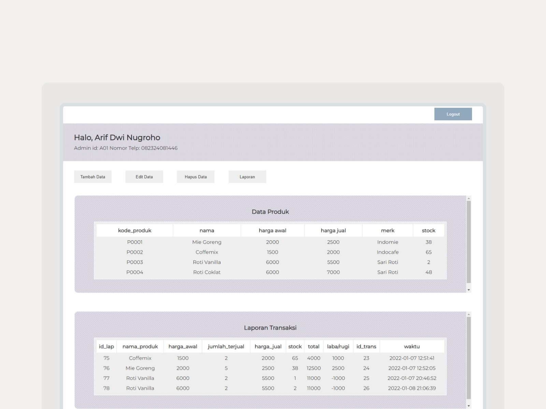The width and height of the screenshot is (546, 409).
Task: Click the waktu column header
Action: 412,346
